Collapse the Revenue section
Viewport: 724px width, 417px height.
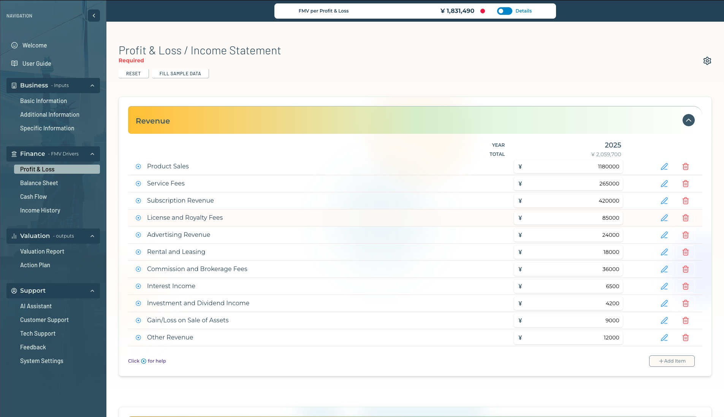(688, 120)
